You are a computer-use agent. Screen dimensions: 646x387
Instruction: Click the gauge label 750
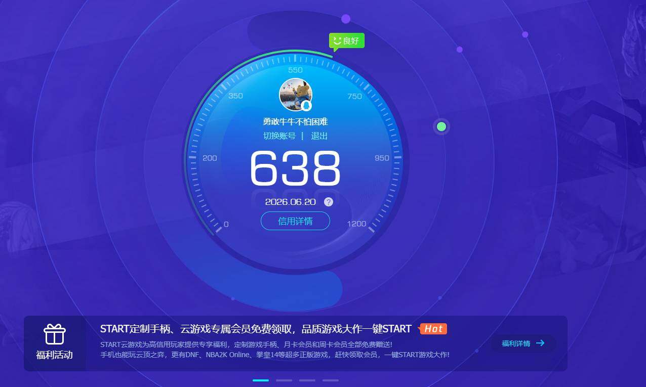click(x=355, y=96)
